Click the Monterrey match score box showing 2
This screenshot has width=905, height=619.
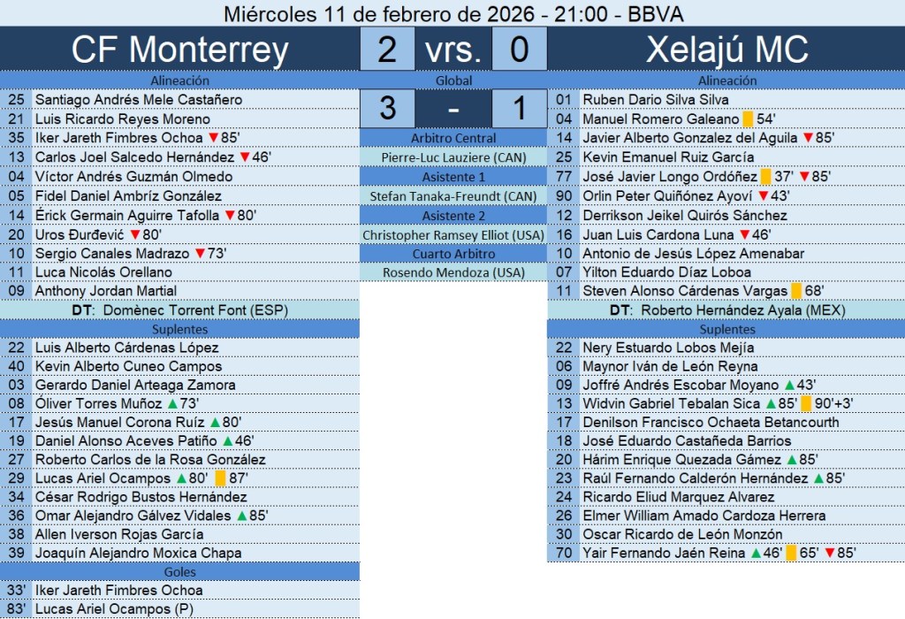(386, 50)
